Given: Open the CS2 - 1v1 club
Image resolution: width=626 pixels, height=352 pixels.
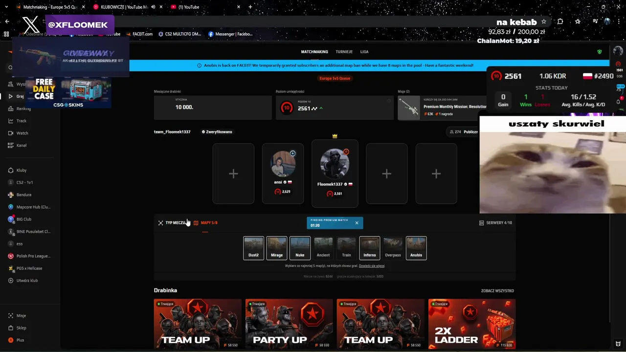Looking at the screenshot, I should point(24,182).
